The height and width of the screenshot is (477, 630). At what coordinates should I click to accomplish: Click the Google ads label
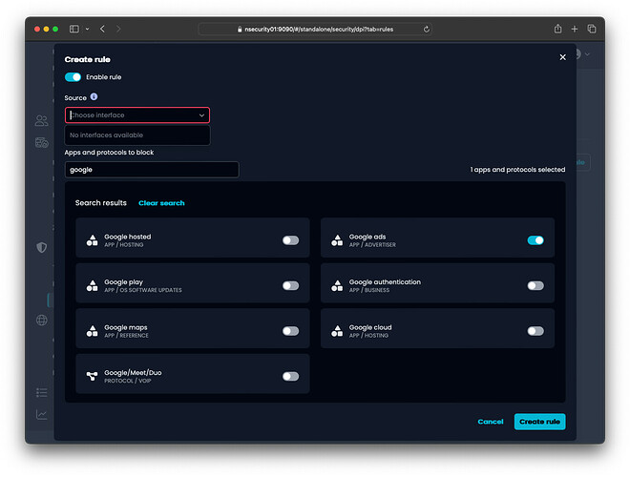[x=367, y=237]
